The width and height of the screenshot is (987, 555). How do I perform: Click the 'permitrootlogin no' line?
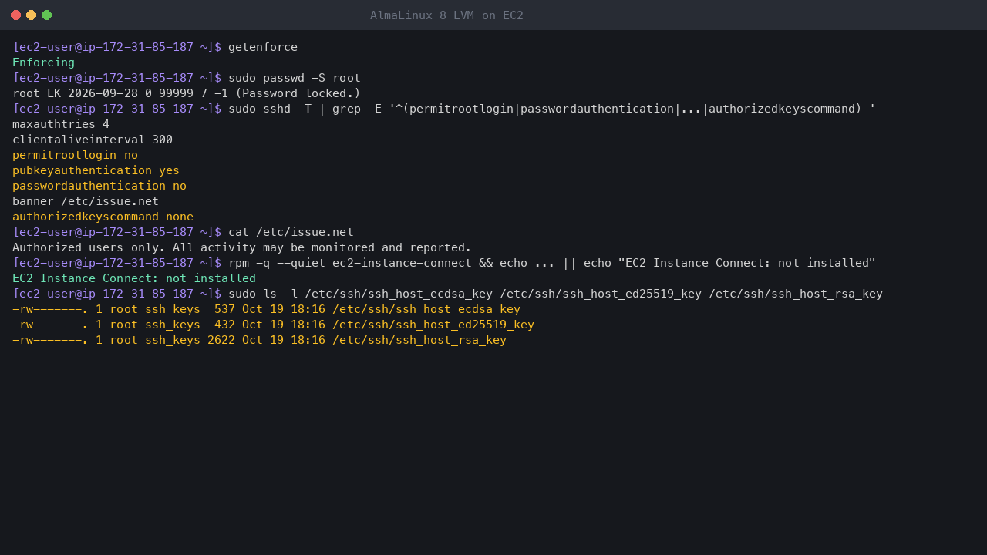(x=76, y=155)
